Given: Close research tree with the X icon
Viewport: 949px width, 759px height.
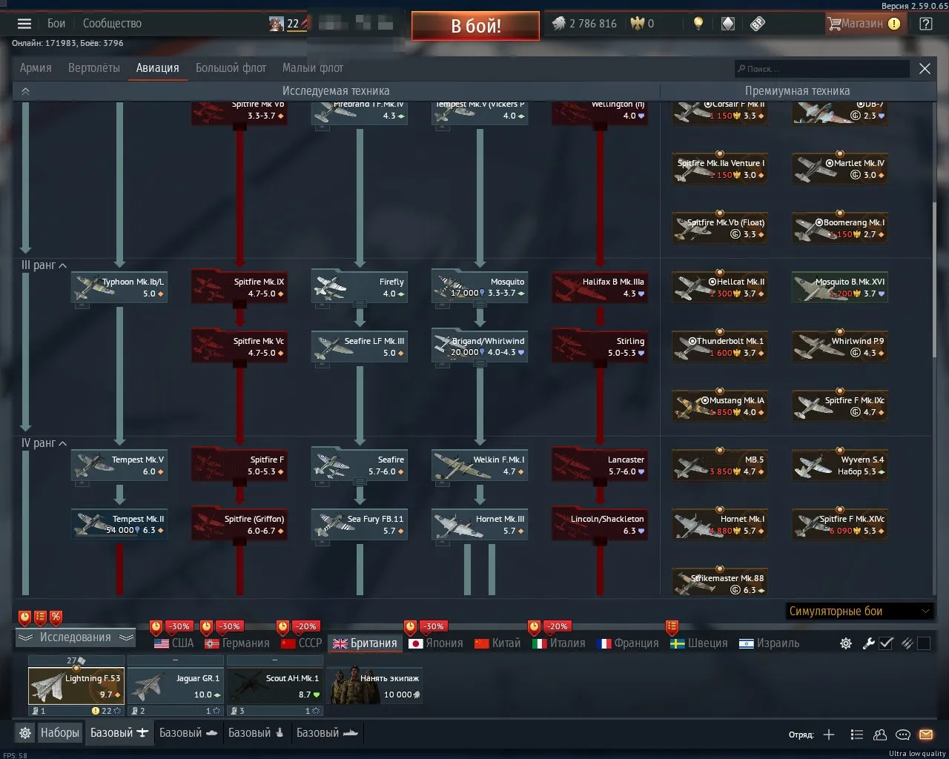Looking at the screenshot, I should 925,68.
